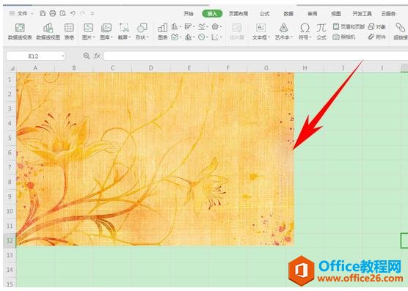The image size is (408, 291).
Task: Select row 14 header
Action: pyautogui.click(x=10, y=270)
